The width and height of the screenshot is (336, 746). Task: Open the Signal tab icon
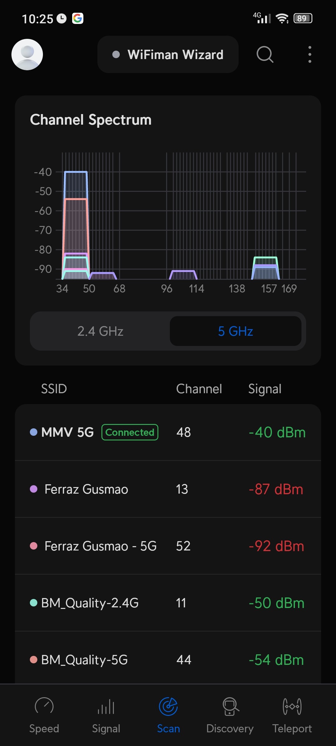point(106,707)
